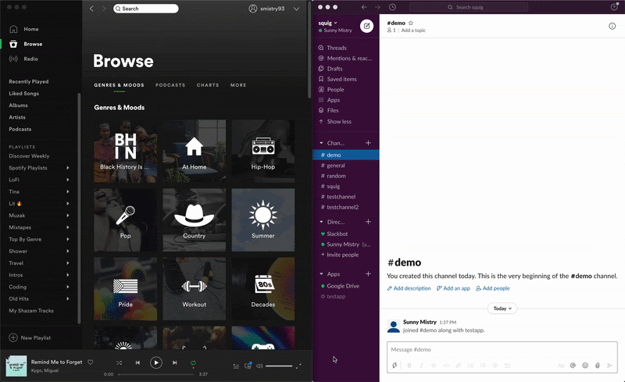Play the current Spotify track
625x382 pixels.
coord(155,362)
